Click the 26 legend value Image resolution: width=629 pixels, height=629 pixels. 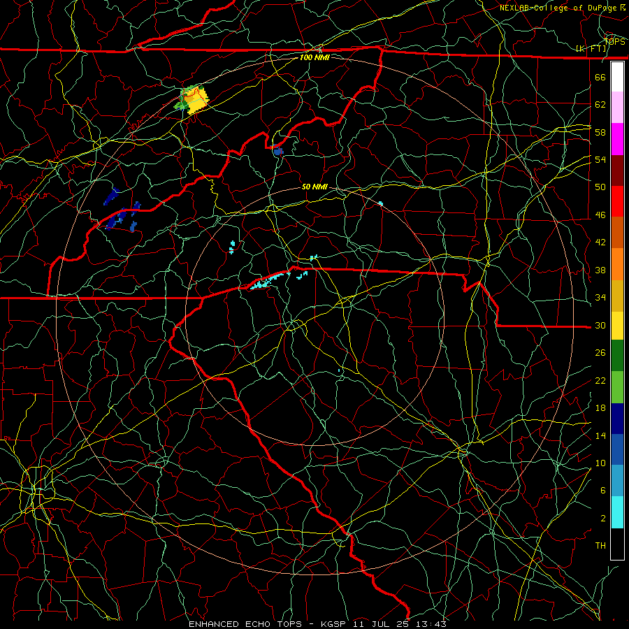[x=600, y=353]
